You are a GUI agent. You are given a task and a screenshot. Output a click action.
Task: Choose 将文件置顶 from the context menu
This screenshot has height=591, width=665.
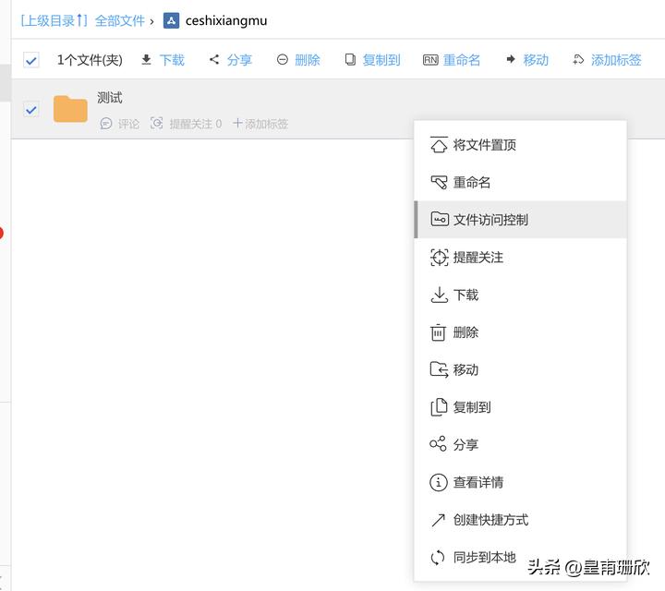[520, 145]
